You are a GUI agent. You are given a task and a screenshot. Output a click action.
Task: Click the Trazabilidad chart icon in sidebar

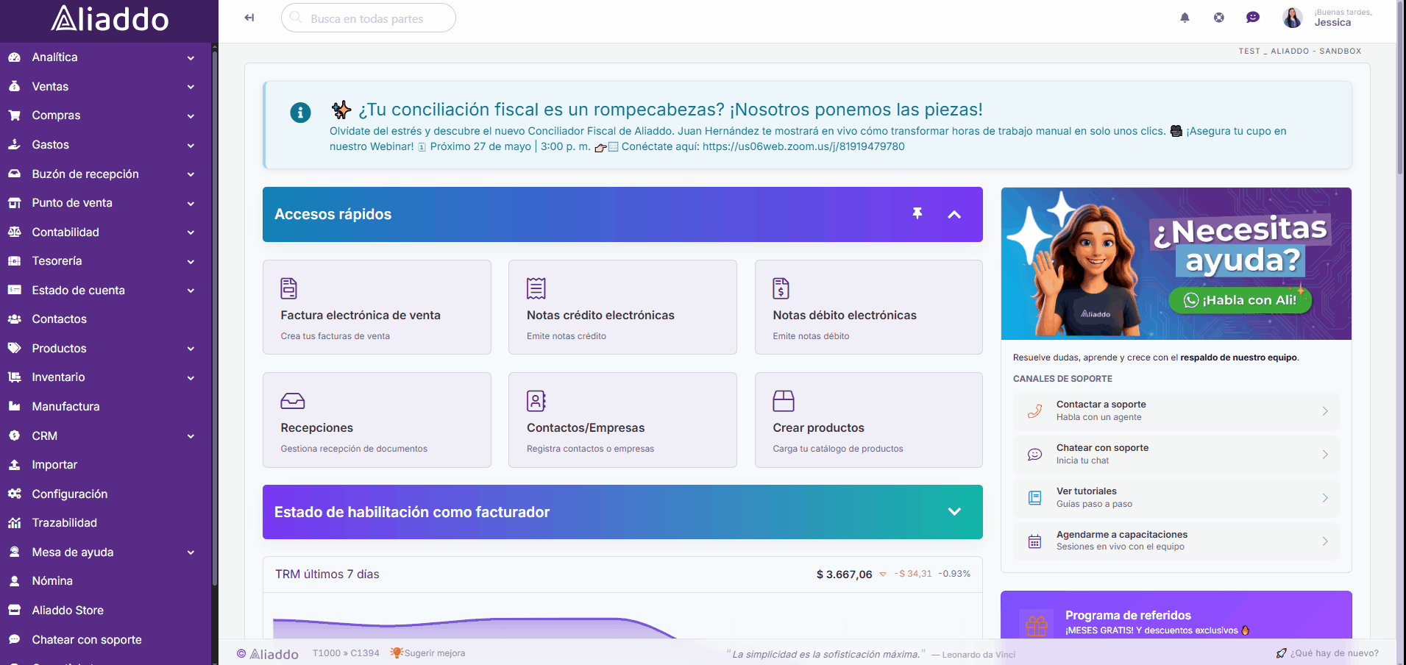click(x=14, y=523)
